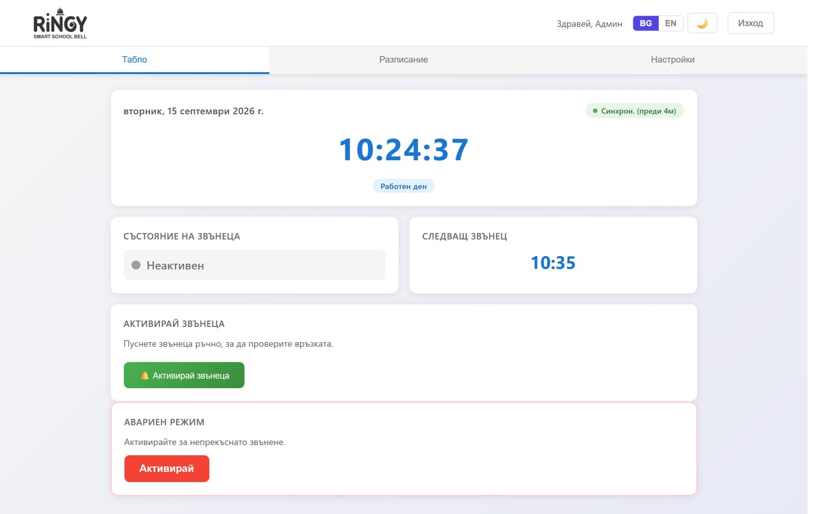This screenshot has width=817, height=514.
Task: Open the Настройки tab
Action: point(673,59)
